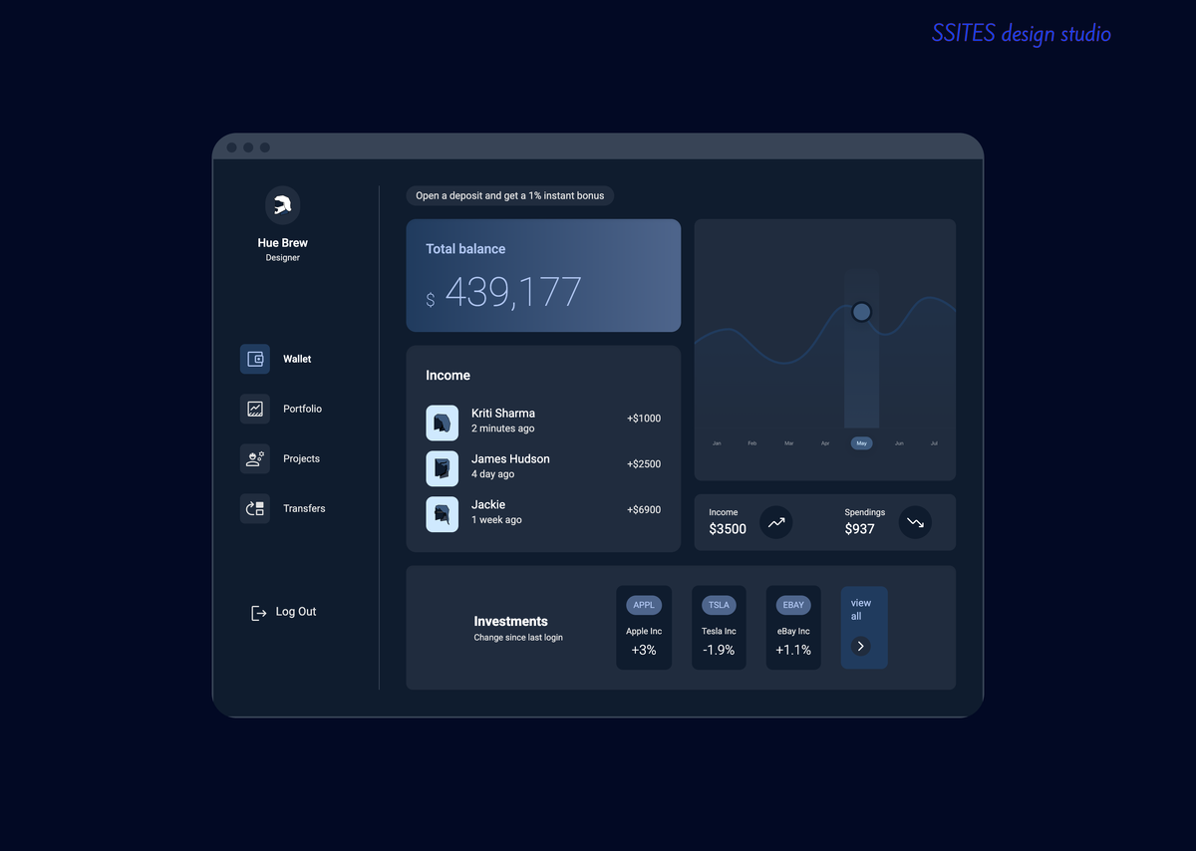Click the Kriti Sharma name

click(503, 414)
